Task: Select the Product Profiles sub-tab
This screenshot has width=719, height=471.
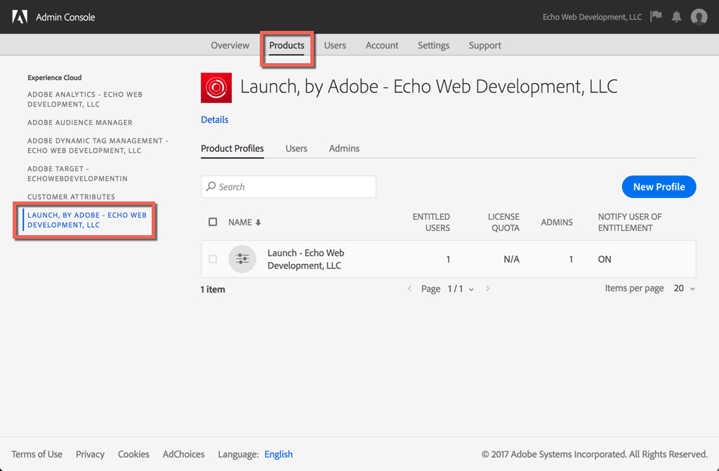Action: click(x=232, y=149)
